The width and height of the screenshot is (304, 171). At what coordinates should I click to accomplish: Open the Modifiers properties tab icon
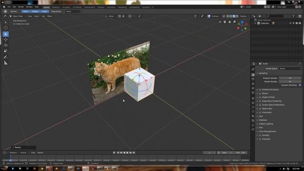point(253,103)
